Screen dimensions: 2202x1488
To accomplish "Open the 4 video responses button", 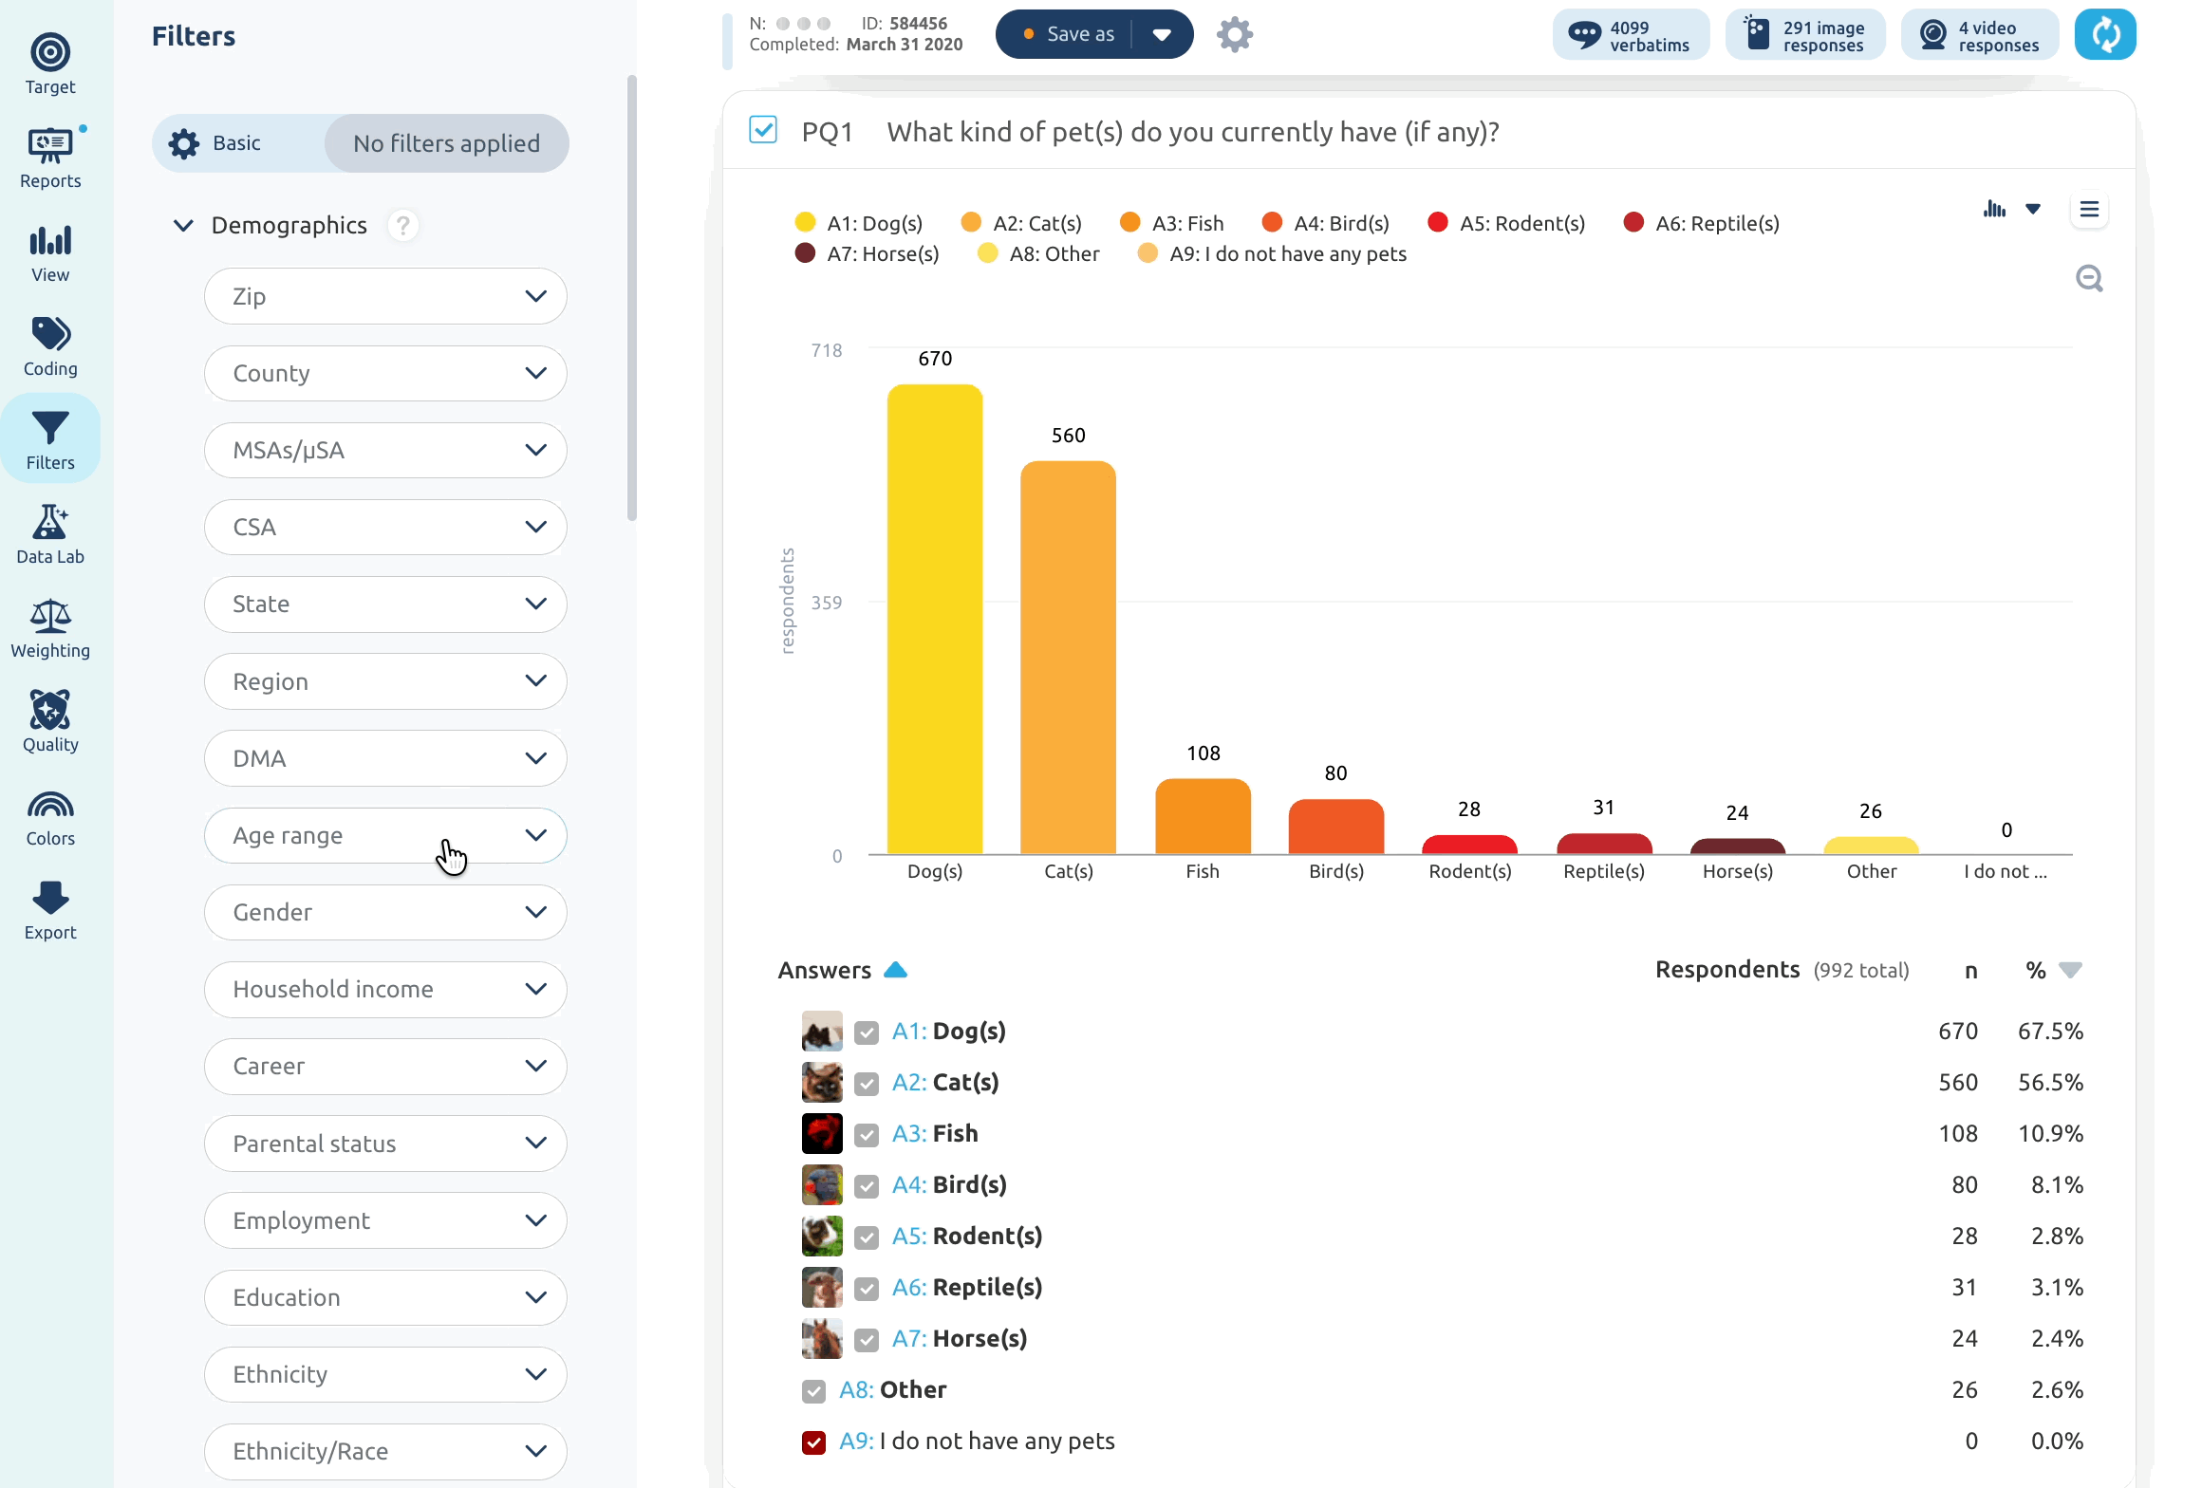I will click(x=1979, y=35).
